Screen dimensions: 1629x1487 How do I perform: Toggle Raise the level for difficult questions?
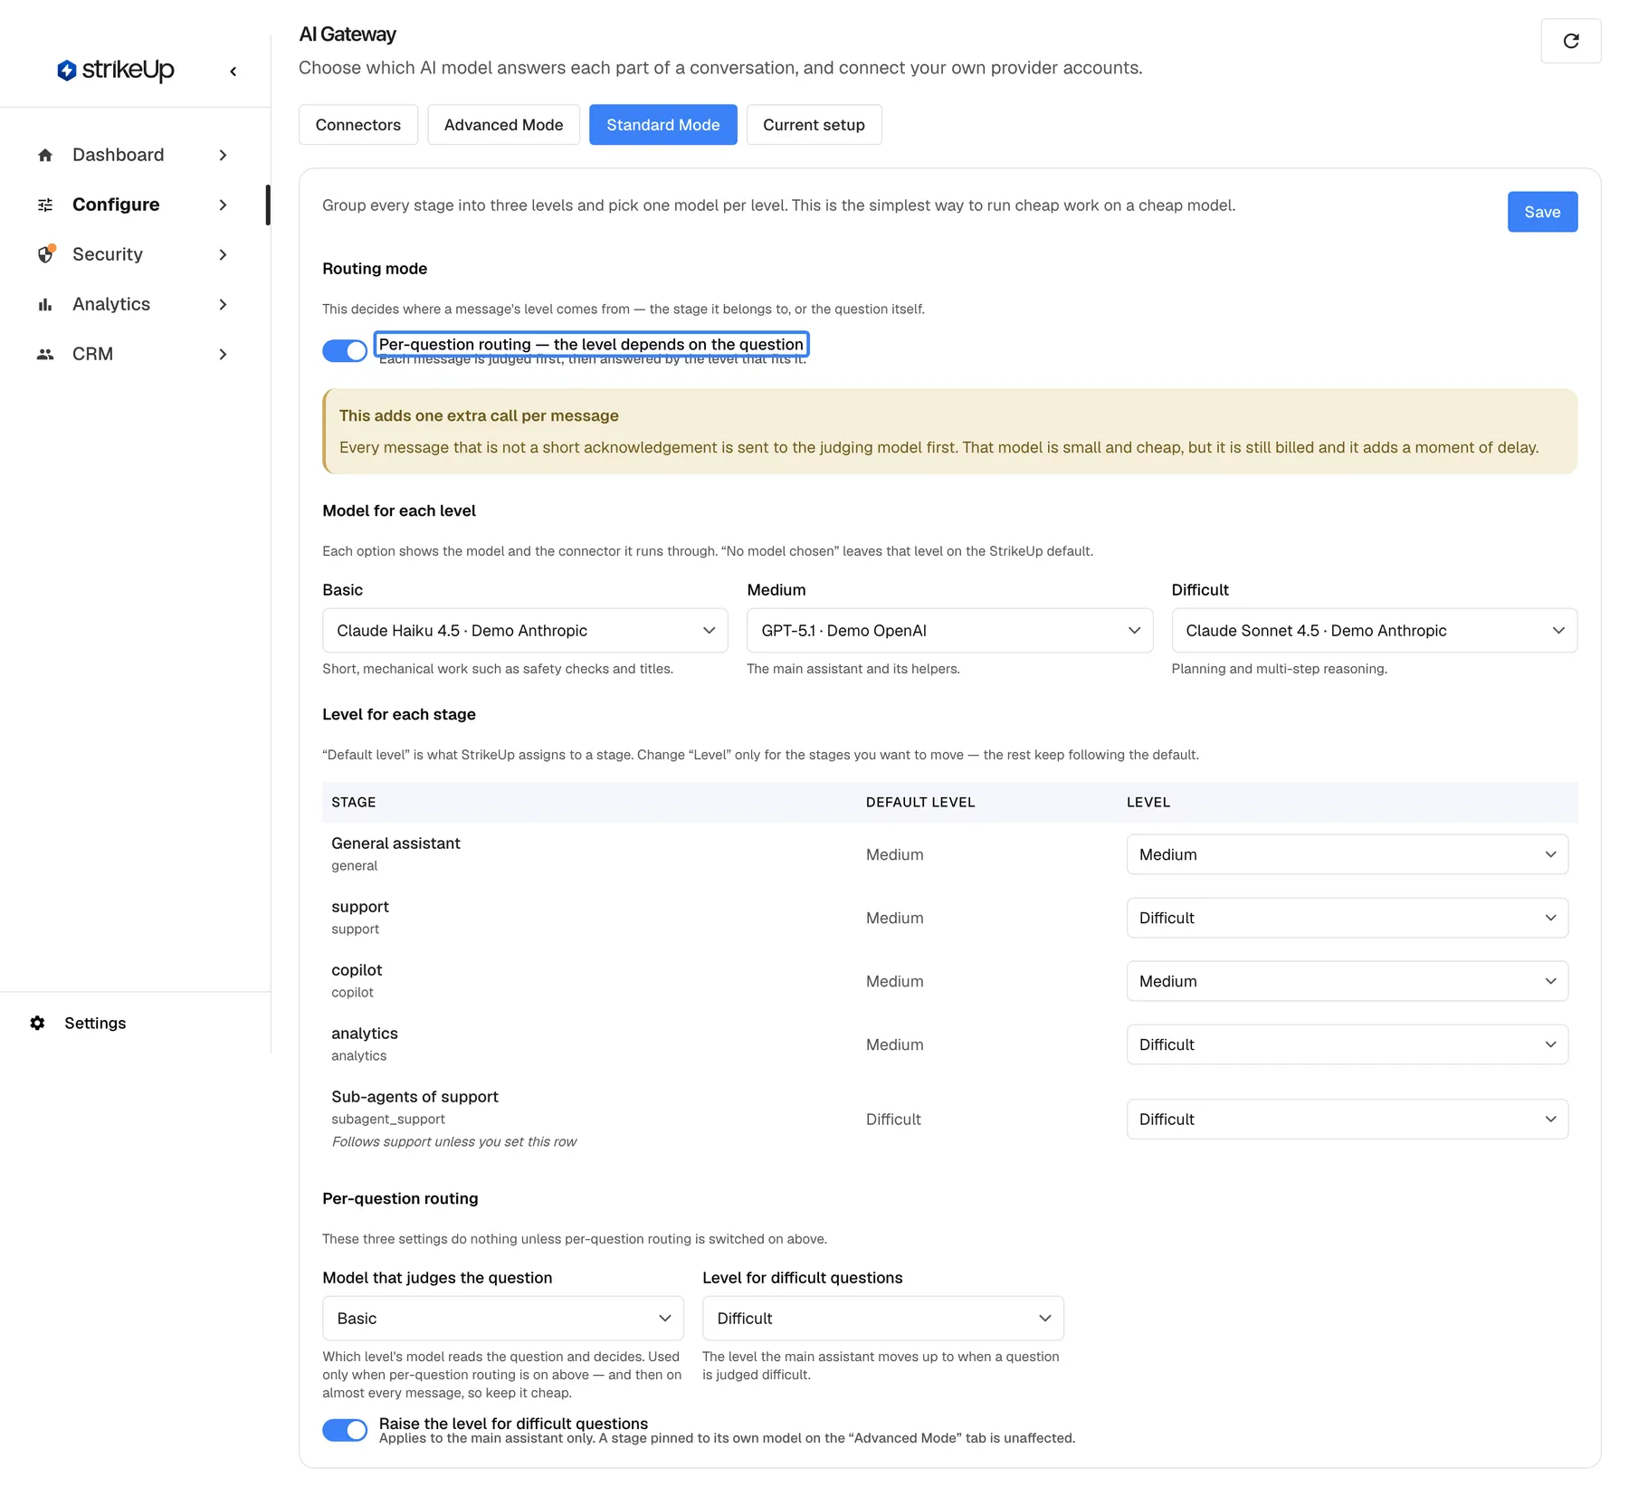pos(345,1430)
